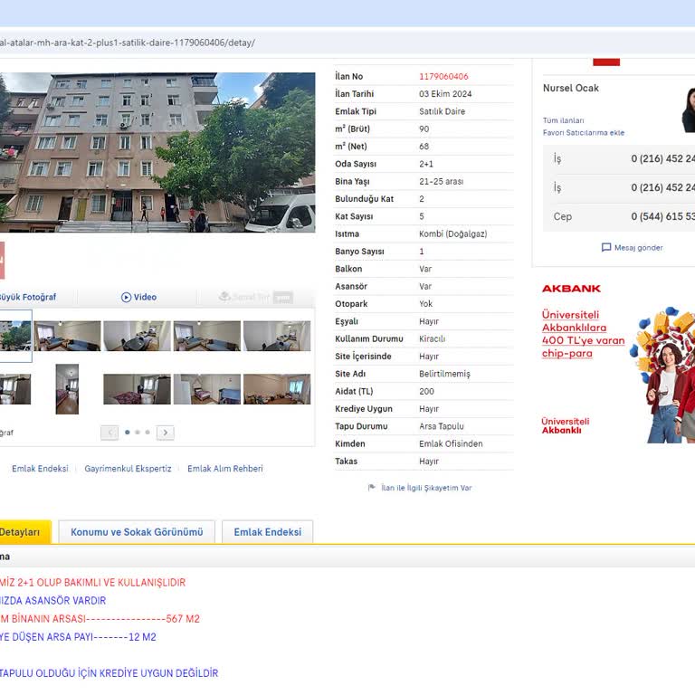The image size is (695, 695).
Task: Open the narrow vertical room thumbnail
Action: click(x=67, y=389)
